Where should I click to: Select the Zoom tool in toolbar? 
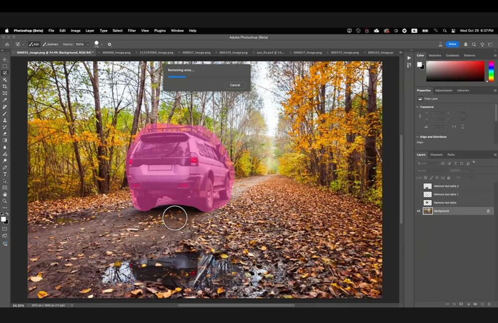pos(5,201)
